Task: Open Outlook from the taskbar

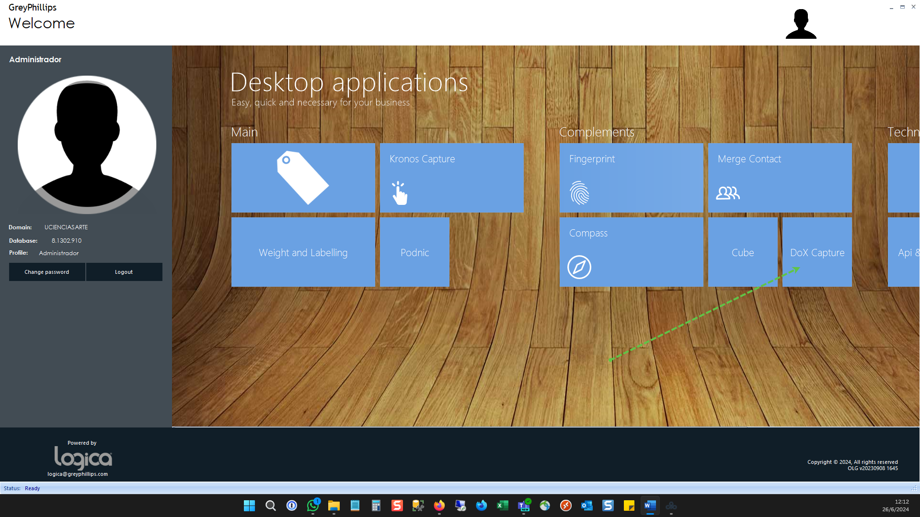Action: (587, 506)
